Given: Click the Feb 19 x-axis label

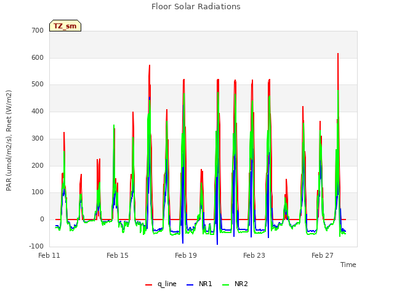Looking at the screenshot, I should tap(186, 255).
